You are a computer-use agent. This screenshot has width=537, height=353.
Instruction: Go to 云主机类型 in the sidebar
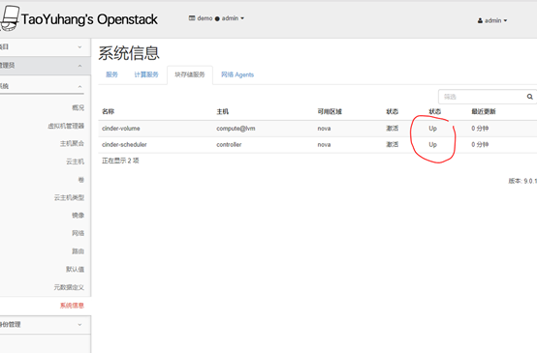pyautogui.click(x=69, y=197)
